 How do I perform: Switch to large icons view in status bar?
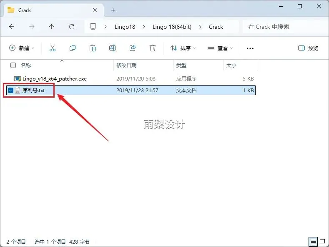(322, 242)
